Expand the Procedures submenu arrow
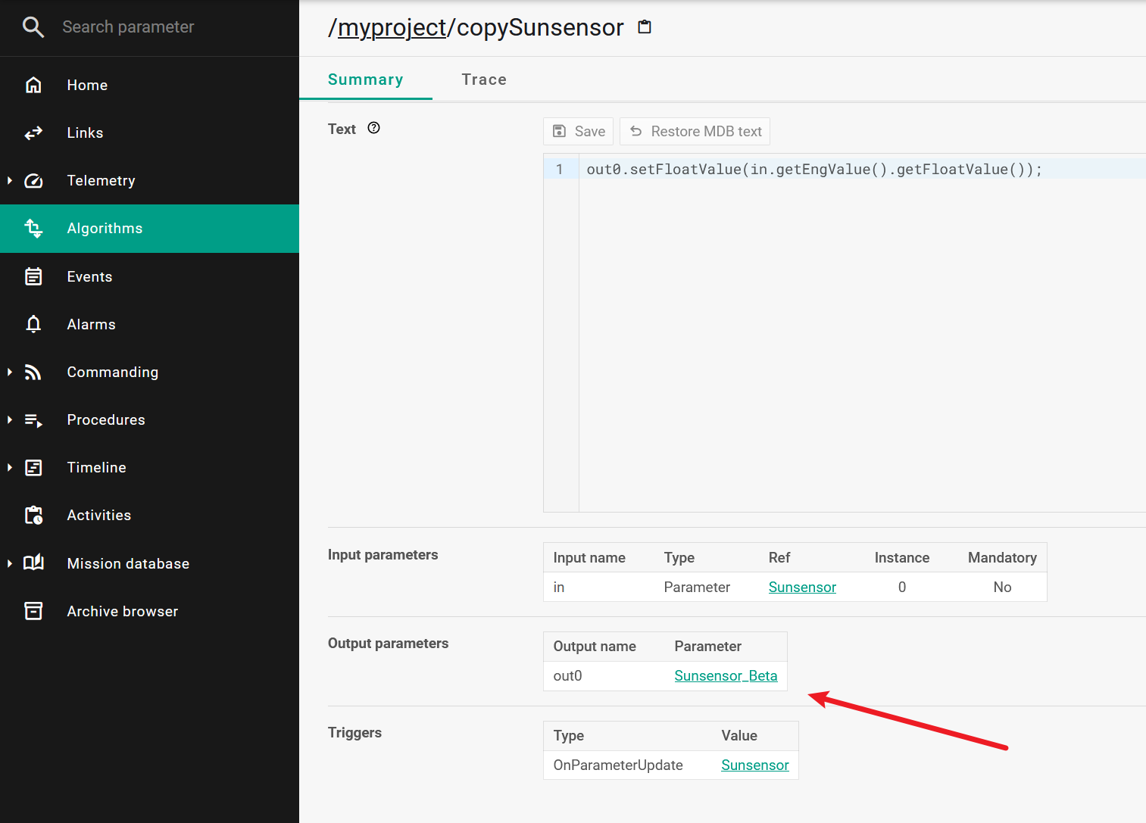1146x823 pixels. pyautogui.click(x=10, y=419)
